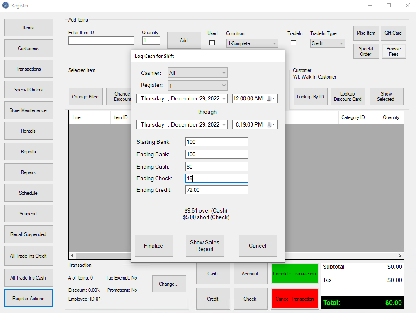Expand the Condition combo box
The height and width of the screenshot is (313, 416).
[275, 43]
